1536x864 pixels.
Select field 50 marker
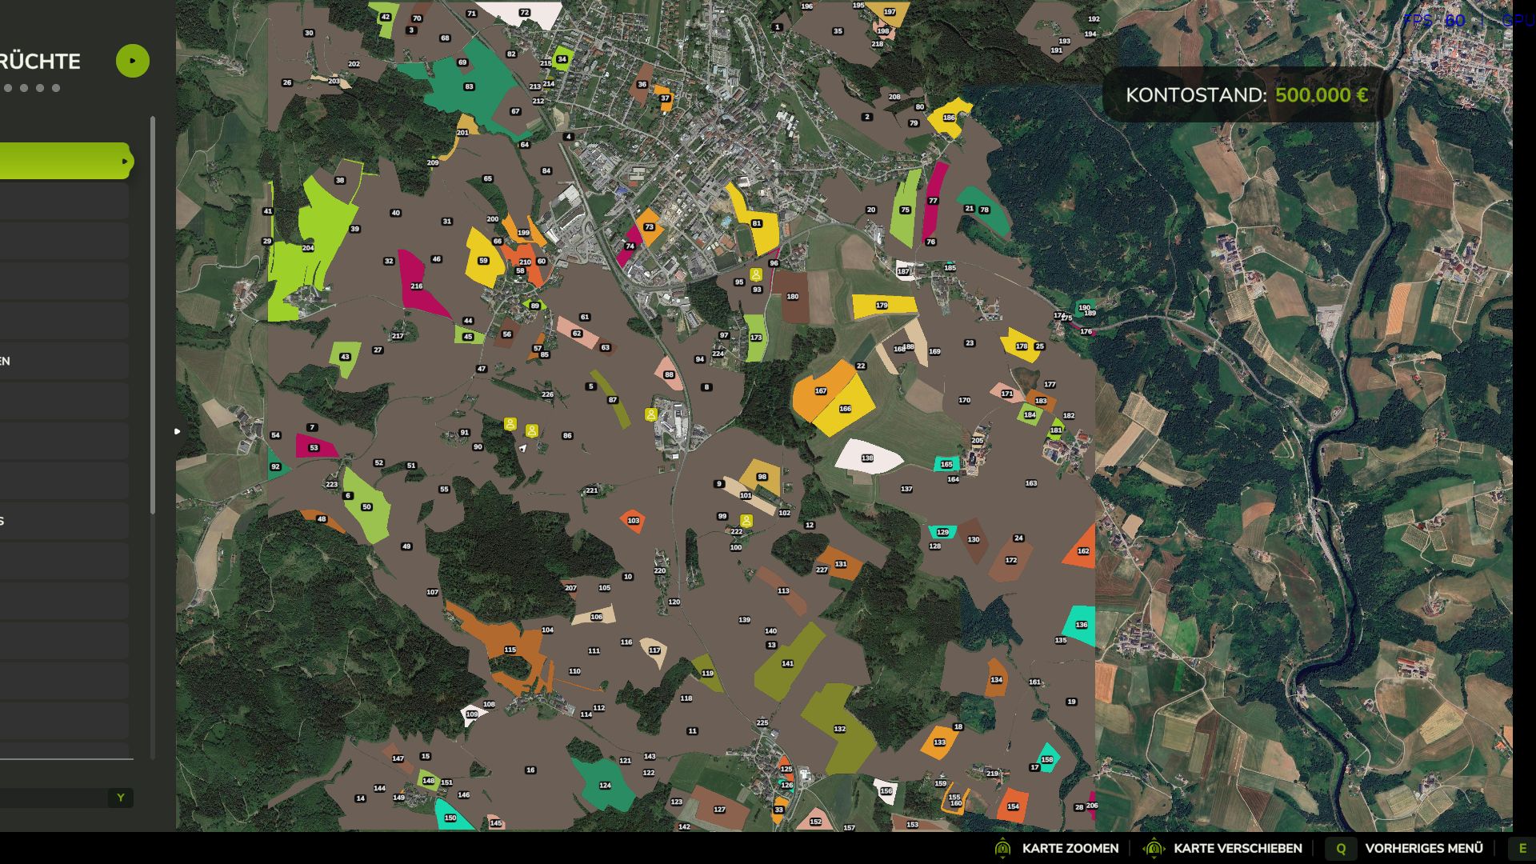pos(366,506)
